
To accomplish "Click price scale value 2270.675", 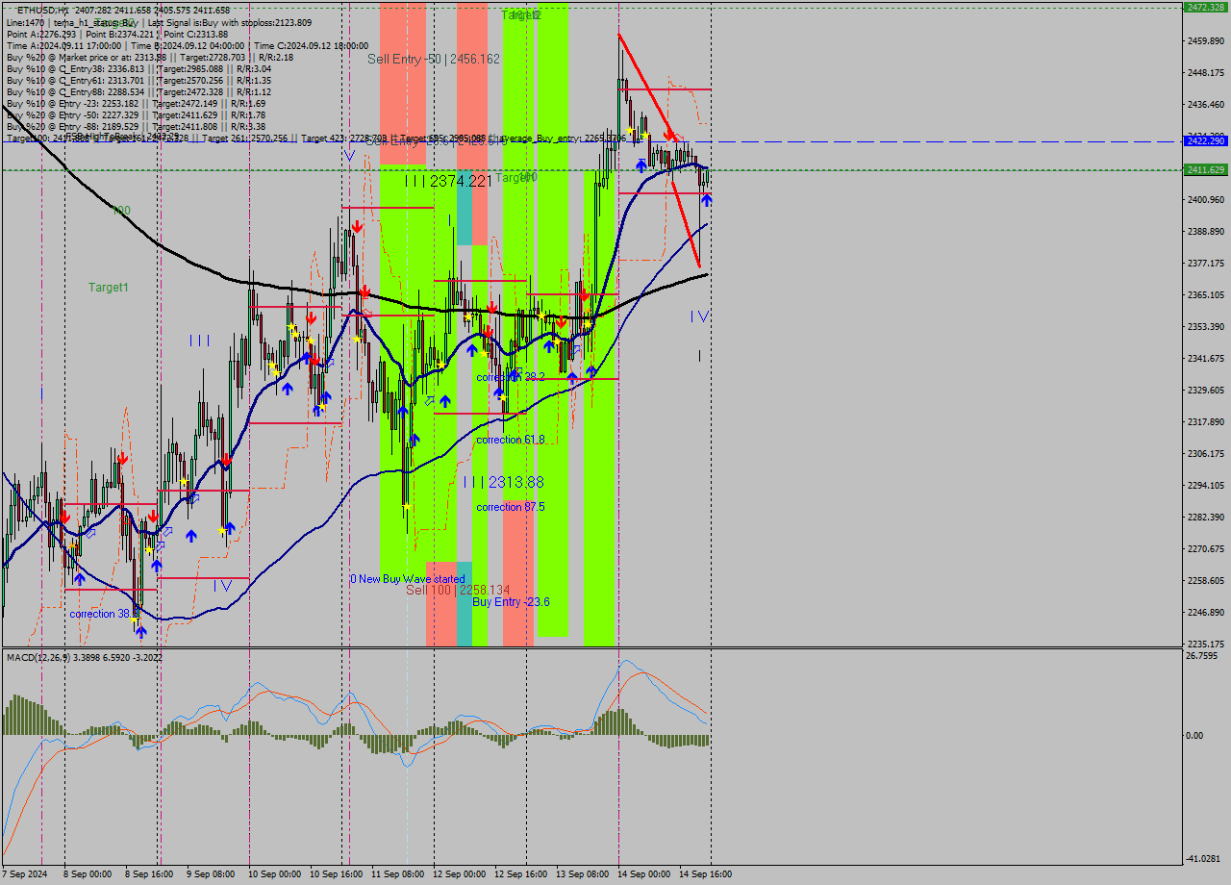I will coord(1205,549).
